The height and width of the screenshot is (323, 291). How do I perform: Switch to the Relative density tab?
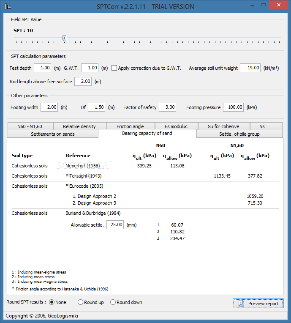[80, 126]
